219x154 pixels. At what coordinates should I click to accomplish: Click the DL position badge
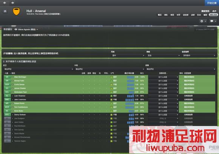coord(7,96)
